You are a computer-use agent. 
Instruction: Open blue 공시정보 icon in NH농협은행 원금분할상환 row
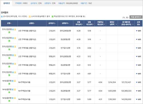(x=13, y=90)
